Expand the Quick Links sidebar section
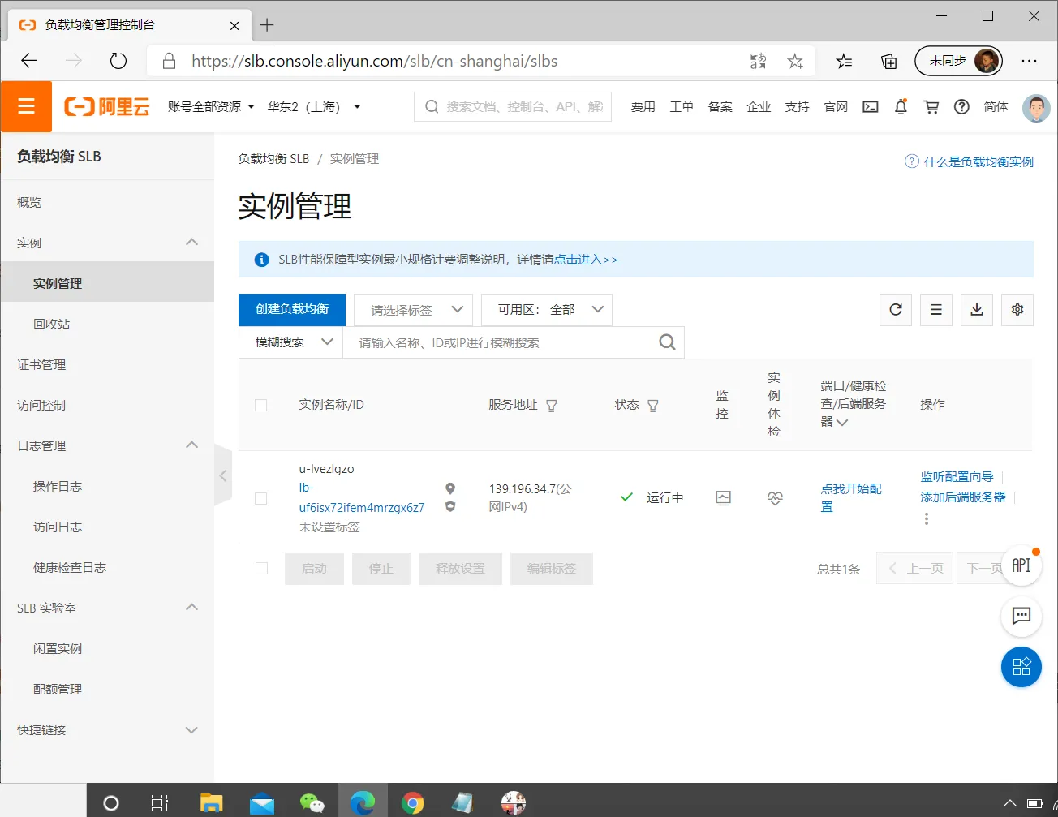 tap(191, 729)
